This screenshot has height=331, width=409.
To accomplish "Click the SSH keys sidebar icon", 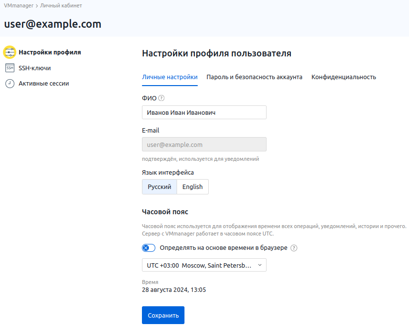I will tap(10, 68).
